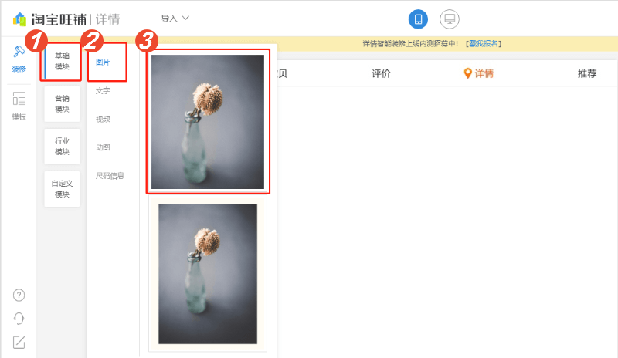618x358 pixels.
Task: Click the 装修 paint roller icon
Action: coord(19,52)
